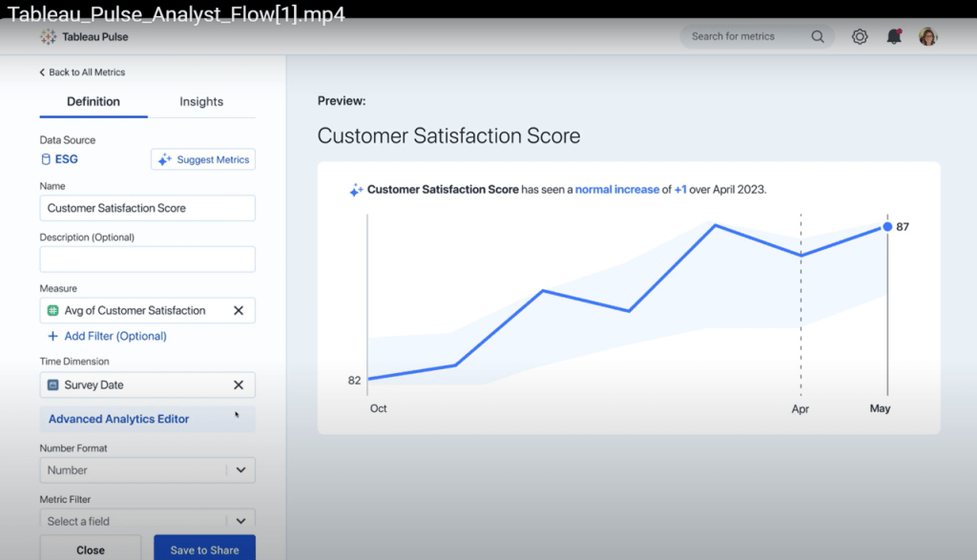Open the user profile avatar
Screen dimensions: 977x560
pos(927,36)
